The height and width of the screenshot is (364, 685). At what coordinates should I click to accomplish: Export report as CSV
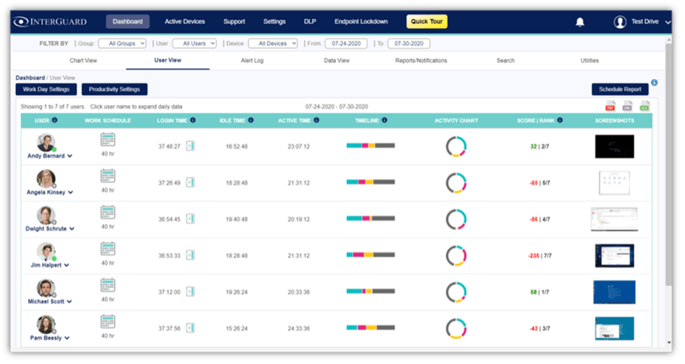[628, 106]
